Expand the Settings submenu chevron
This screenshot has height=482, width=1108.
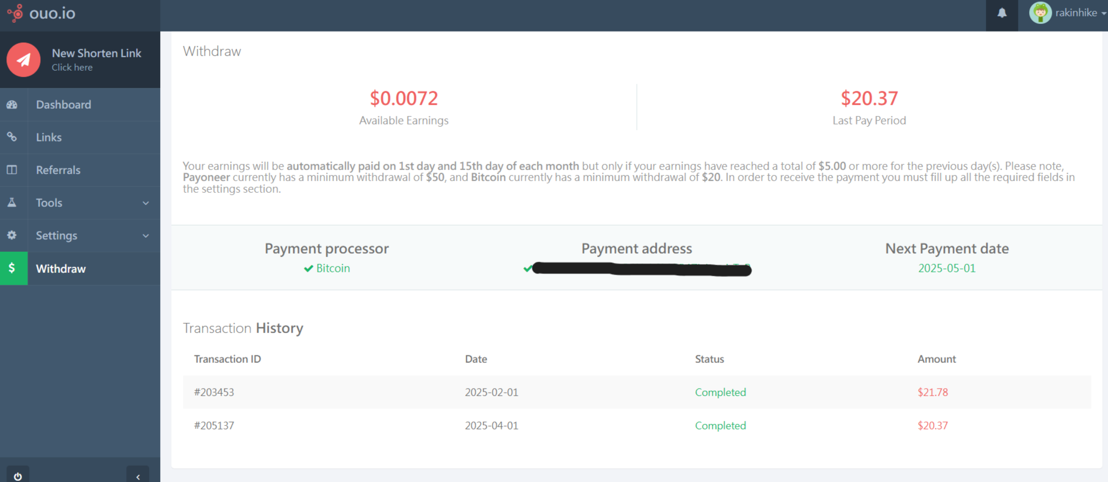(x=146, y=235)
